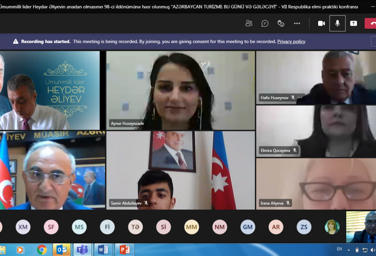
Task: Open more options next to Hafiz Huseynov
Action: click(300, 98)
